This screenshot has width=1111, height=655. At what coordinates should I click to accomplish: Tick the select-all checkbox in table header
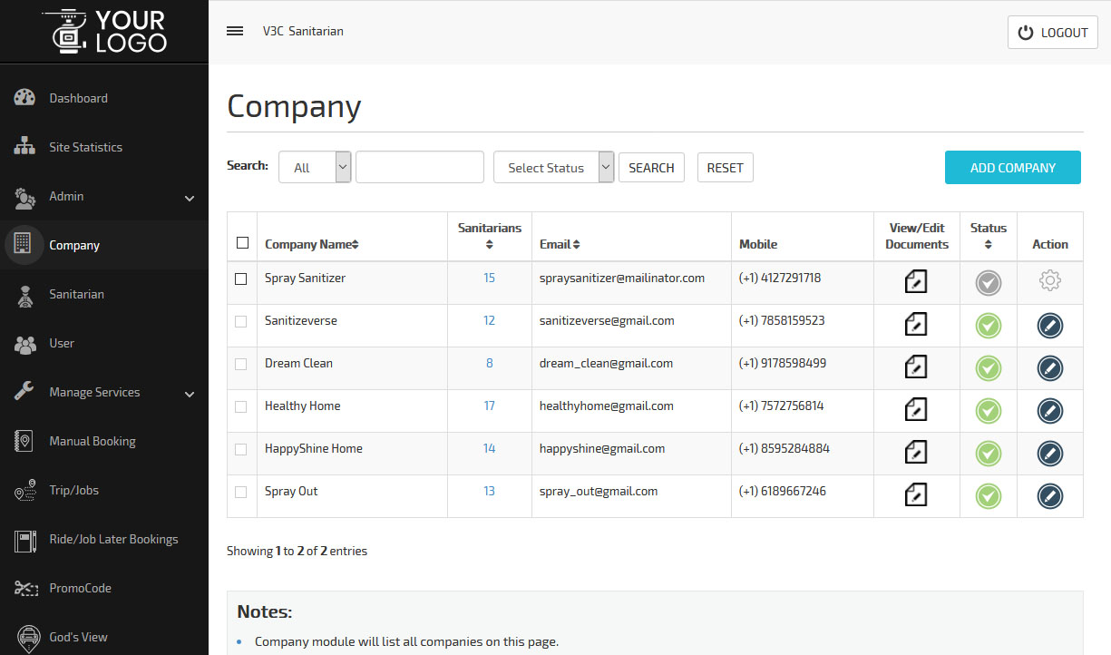(x=242, y=243)
